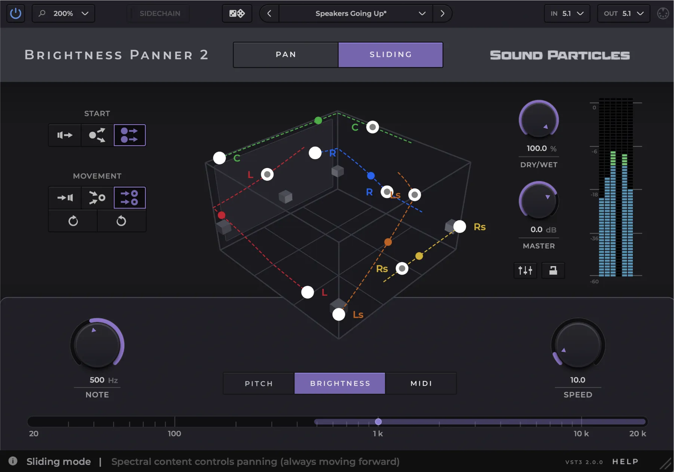The width and height of the screenshot is (674, 472).
Task: Click the Sound Particles logo
Action: tap(560, 55)
